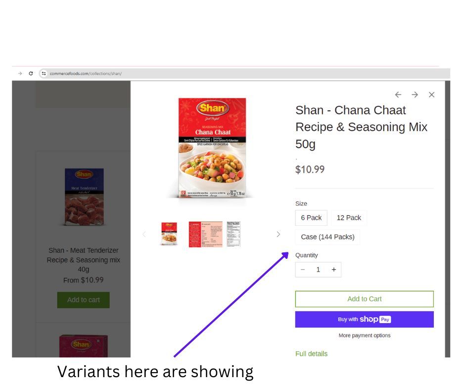View the red recipe instructions thumbnail
This screenshot has height=390, width=465.
click(x=205, y=234)
